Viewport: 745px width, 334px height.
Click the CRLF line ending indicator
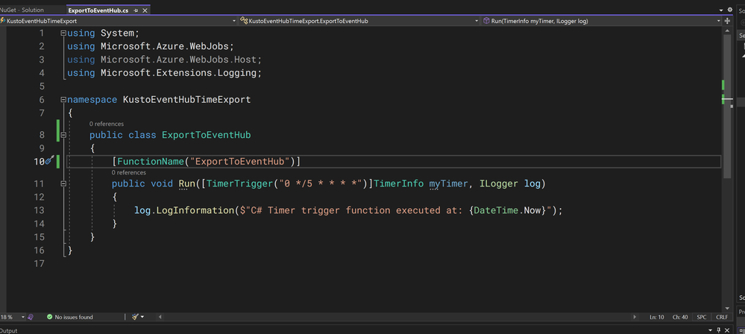[722, 317]
